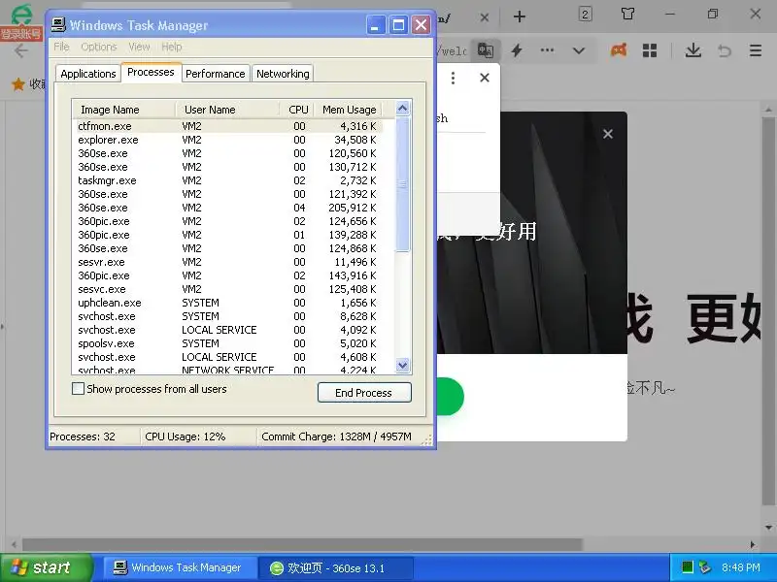Expand the address bar chevron dropdown
777x582 pixels.
click(x=579, y=50)
